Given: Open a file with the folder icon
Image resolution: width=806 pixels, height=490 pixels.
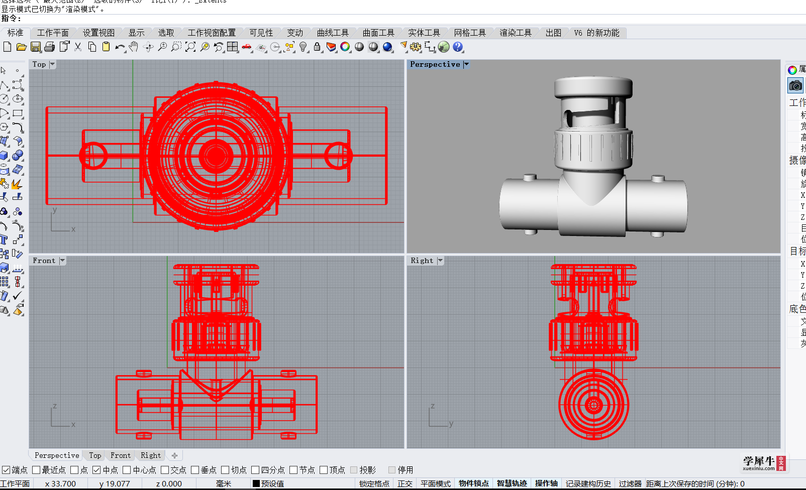Looking at the screenshot, I should click(x=21, y=47).
